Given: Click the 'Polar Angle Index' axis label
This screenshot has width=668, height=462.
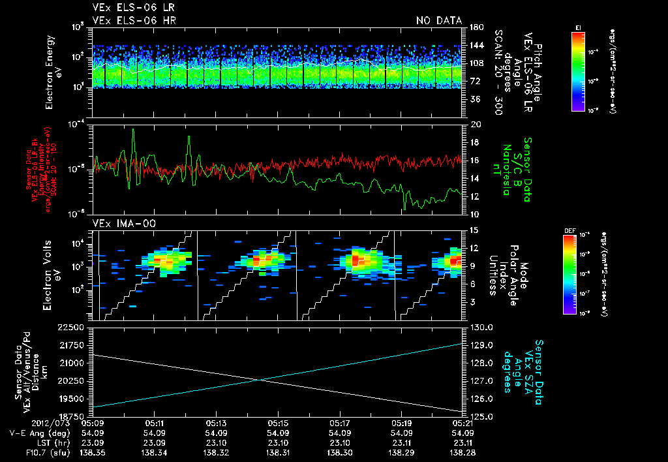Looking at the screenshot, I should click(x=508, y=275).
